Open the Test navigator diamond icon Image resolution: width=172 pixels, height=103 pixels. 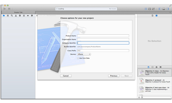pos(20,16)
